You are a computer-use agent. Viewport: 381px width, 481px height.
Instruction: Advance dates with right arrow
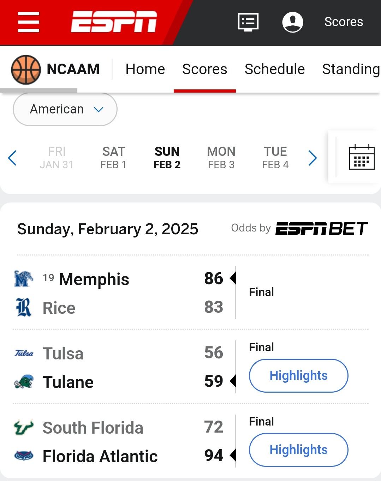coord(312,158)
